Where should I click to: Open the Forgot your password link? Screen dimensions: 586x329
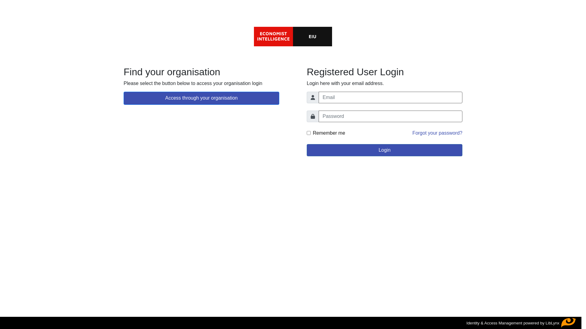pyautogui.click(x=437, y=133)
